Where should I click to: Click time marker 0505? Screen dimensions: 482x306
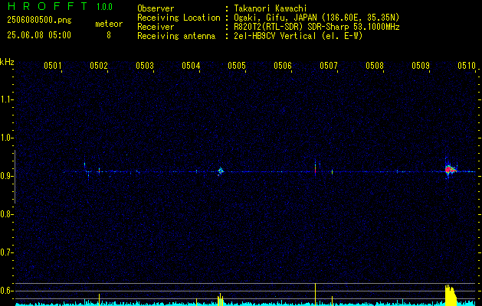(237, 65)
